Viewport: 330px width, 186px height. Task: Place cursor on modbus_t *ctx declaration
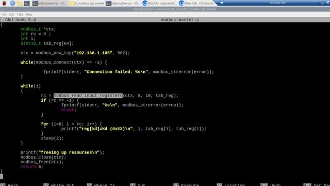click(38, 29)
